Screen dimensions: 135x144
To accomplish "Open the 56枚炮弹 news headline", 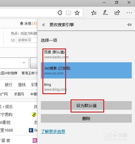I will 9,73.
